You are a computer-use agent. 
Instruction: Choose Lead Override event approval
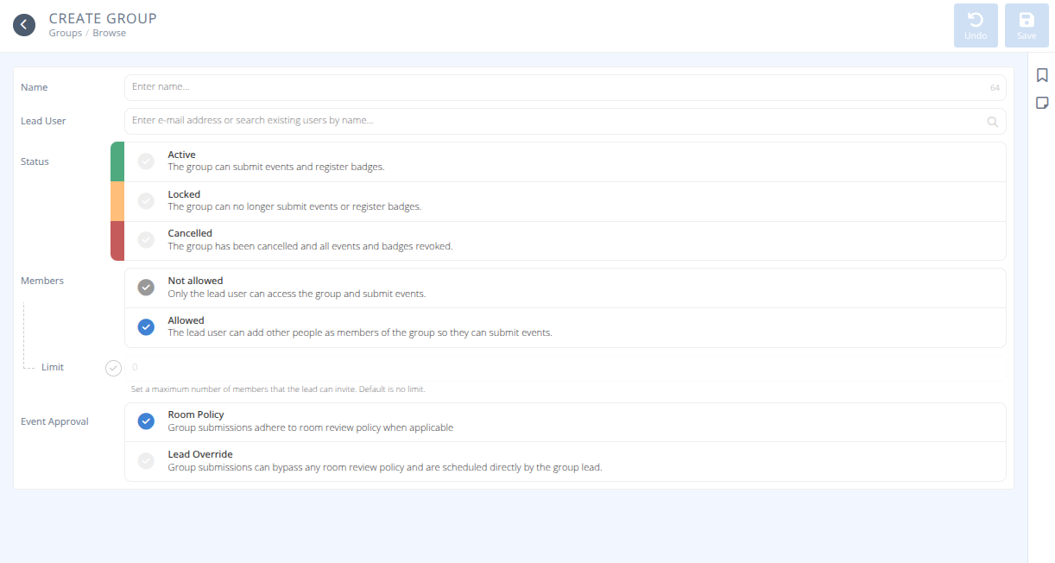pos(565,461)
